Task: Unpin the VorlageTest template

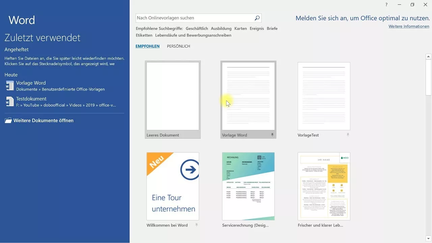Action: pyautogui.click(x=348, y=134)
